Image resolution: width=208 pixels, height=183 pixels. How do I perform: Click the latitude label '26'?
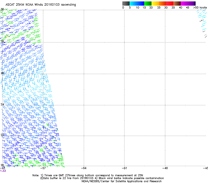[2, 73]
